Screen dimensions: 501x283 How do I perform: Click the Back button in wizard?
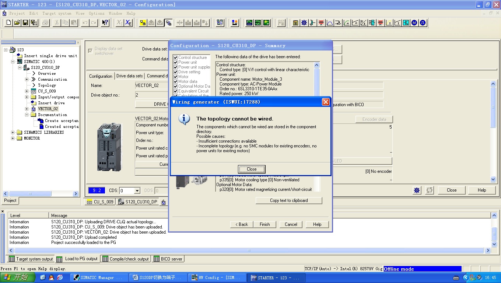pos(242,224)
